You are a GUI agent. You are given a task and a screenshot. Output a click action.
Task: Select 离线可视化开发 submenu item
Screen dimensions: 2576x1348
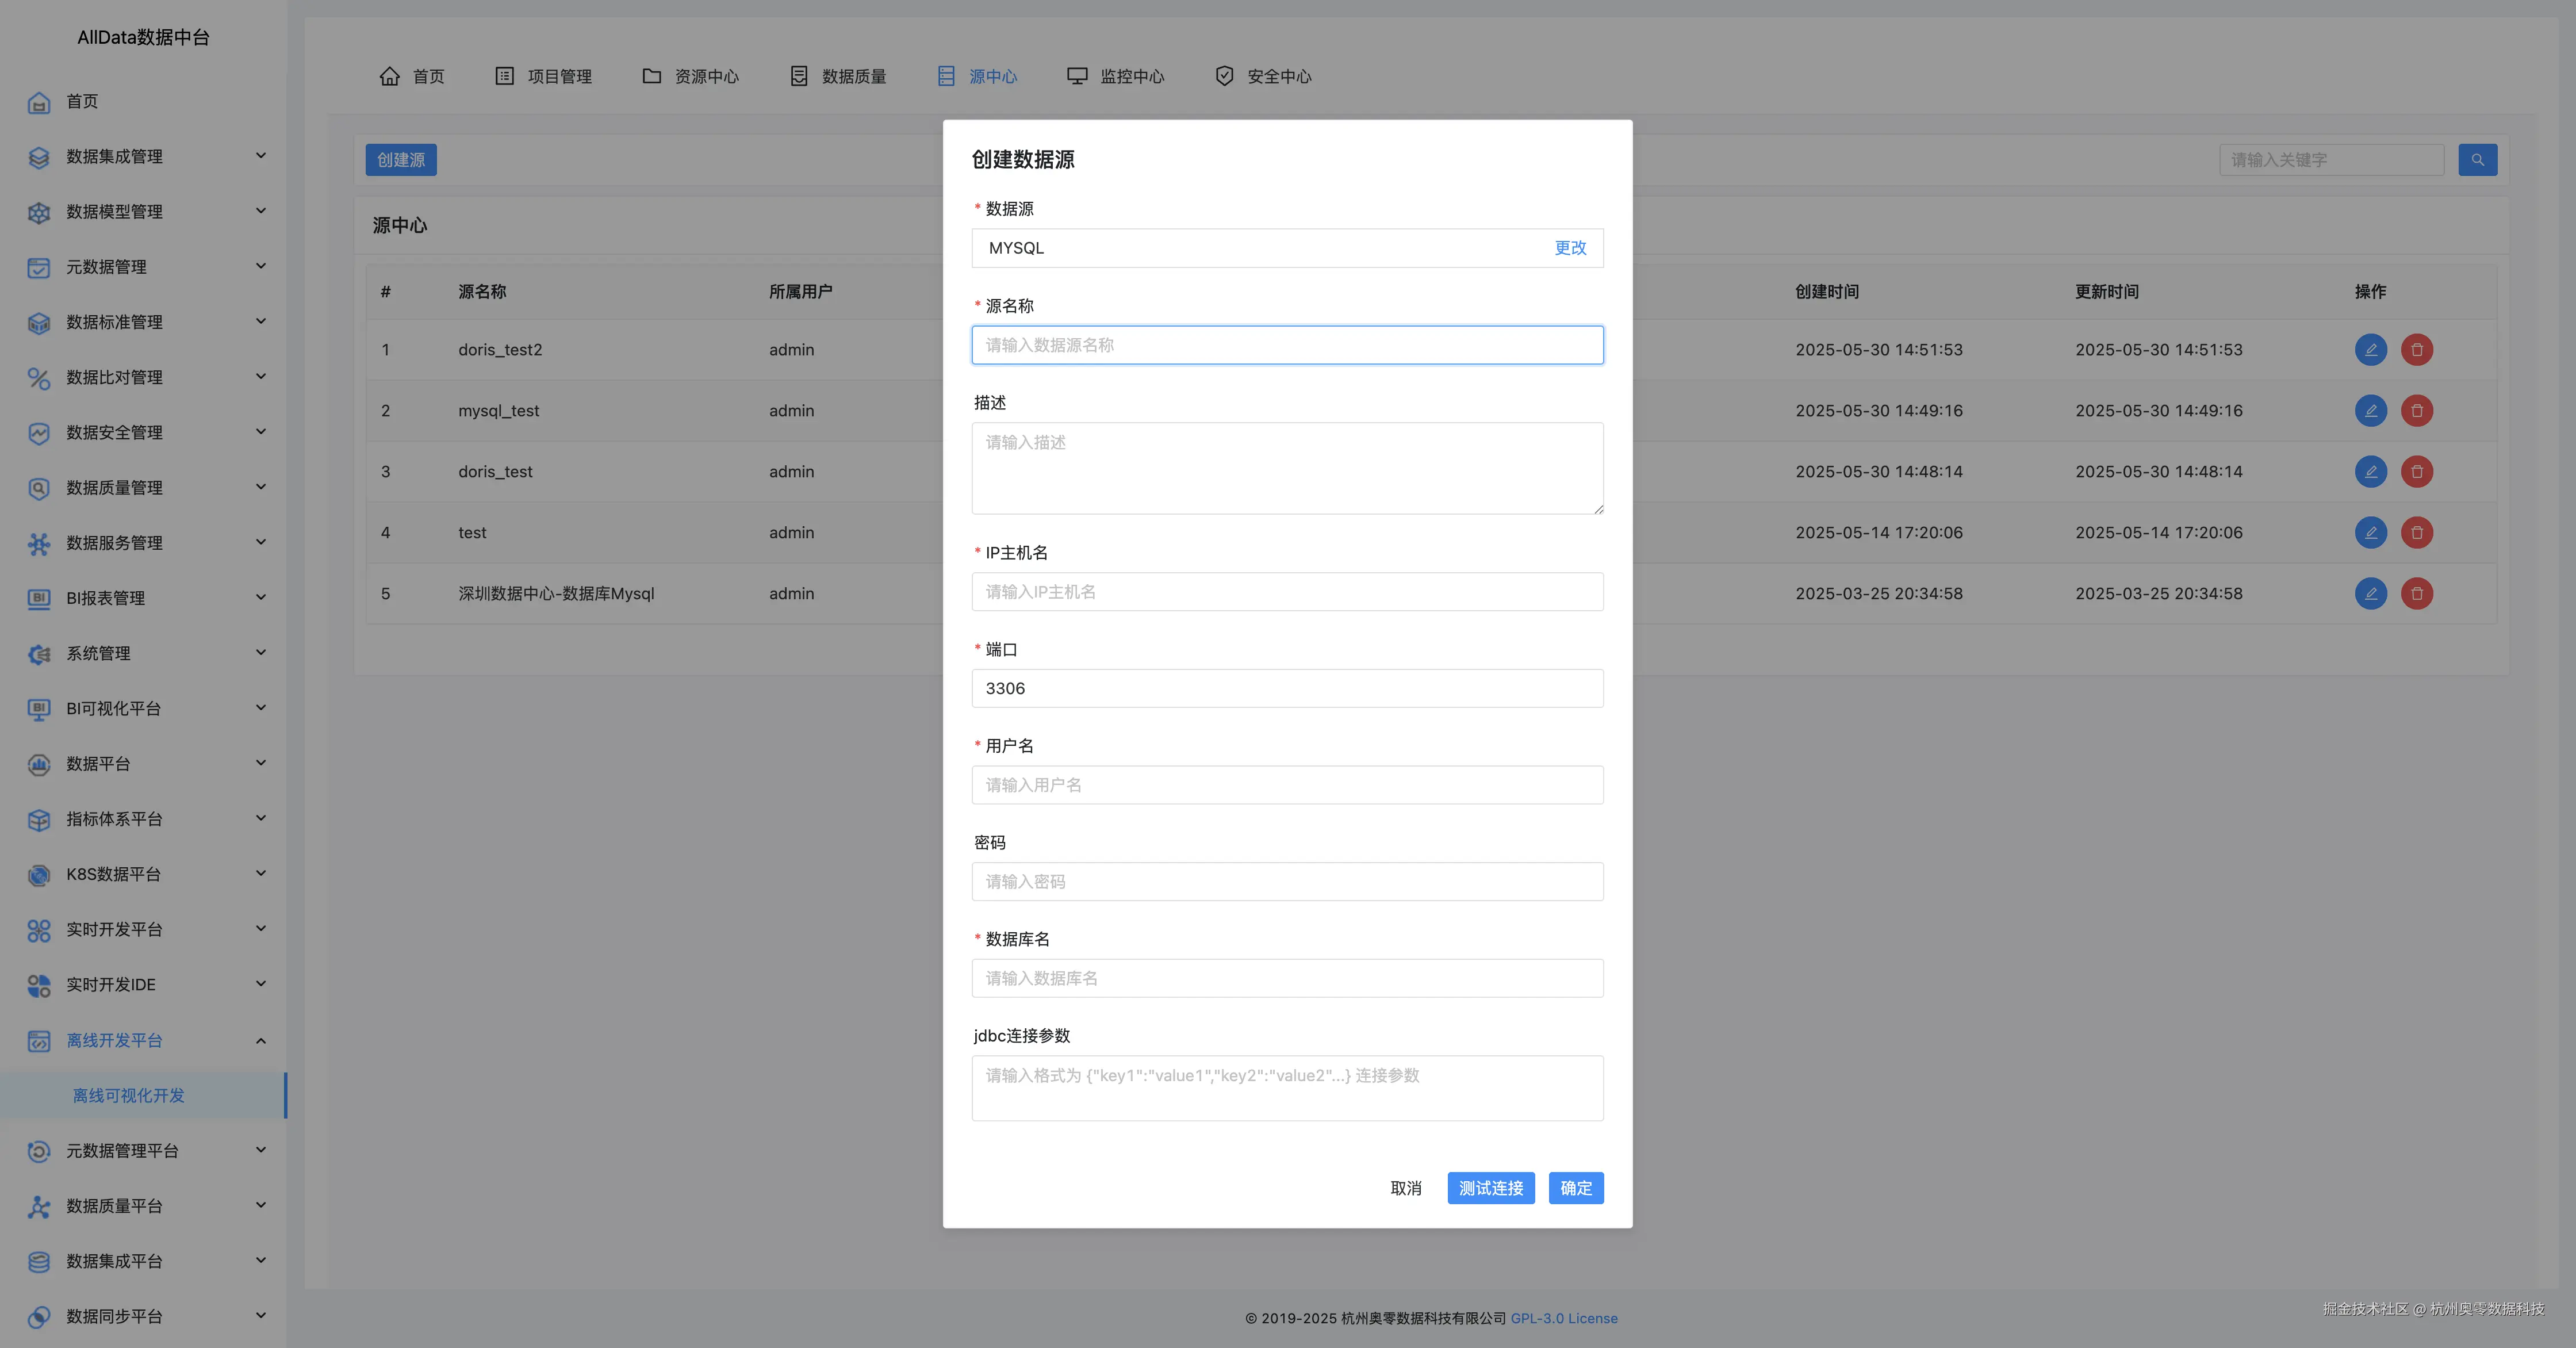tap(129, 1096)
